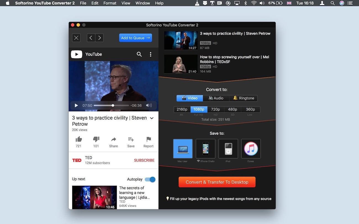This screenshot has width=359, height=224.
Task: Open the View menu
Action: (x=126, y=3)
